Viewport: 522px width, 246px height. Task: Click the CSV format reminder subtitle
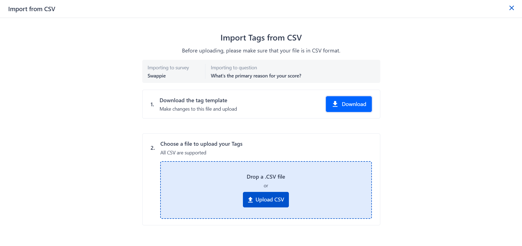(x=261, y=51)
